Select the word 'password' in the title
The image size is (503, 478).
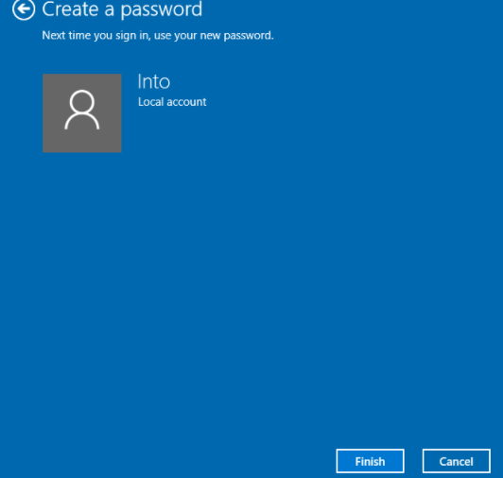tap(162, 9)
